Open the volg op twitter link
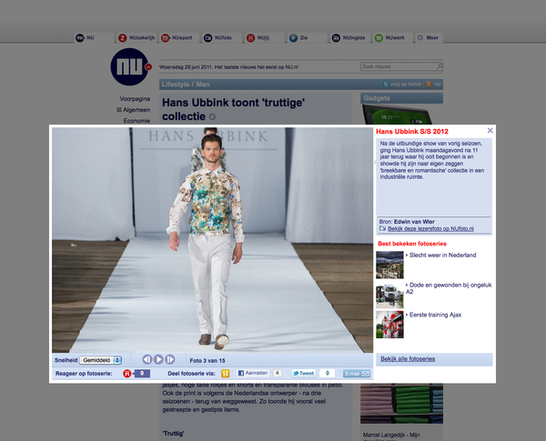 click(402, 85)
